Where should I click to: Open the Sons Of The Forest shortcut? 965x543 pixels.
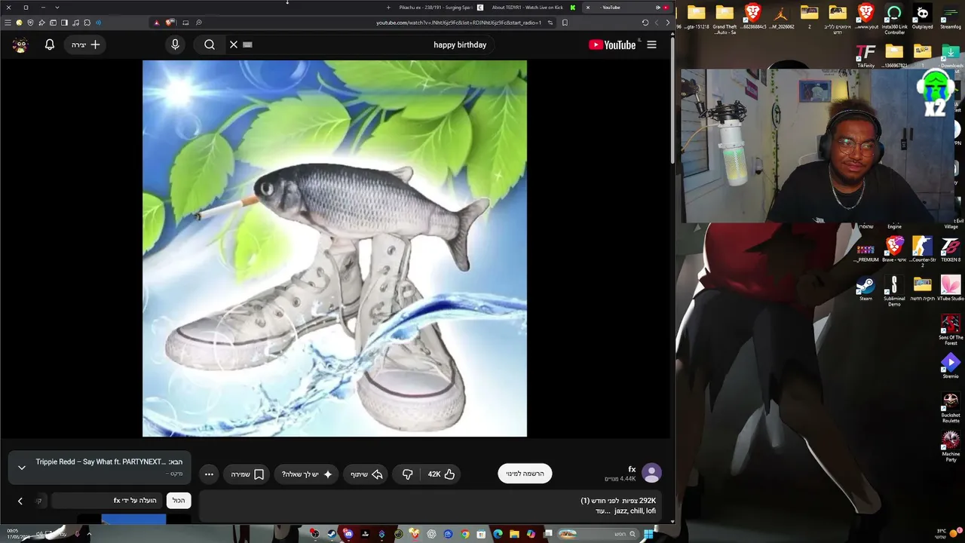coord(951,330)
